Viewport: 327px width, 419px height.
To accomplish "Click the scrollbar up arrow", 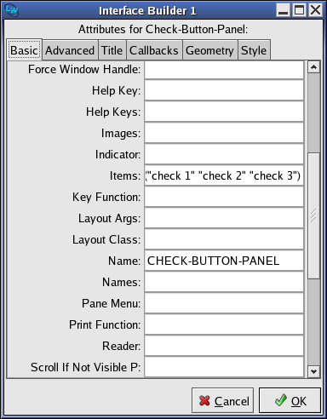I will tap(313, 67).
